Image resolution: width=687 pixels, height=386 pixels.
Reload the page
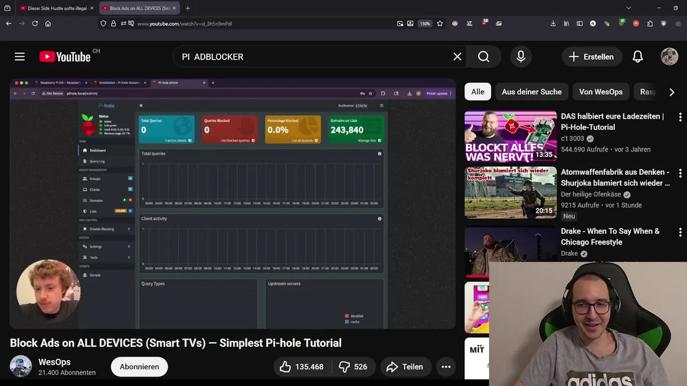[x=35, y=24]
